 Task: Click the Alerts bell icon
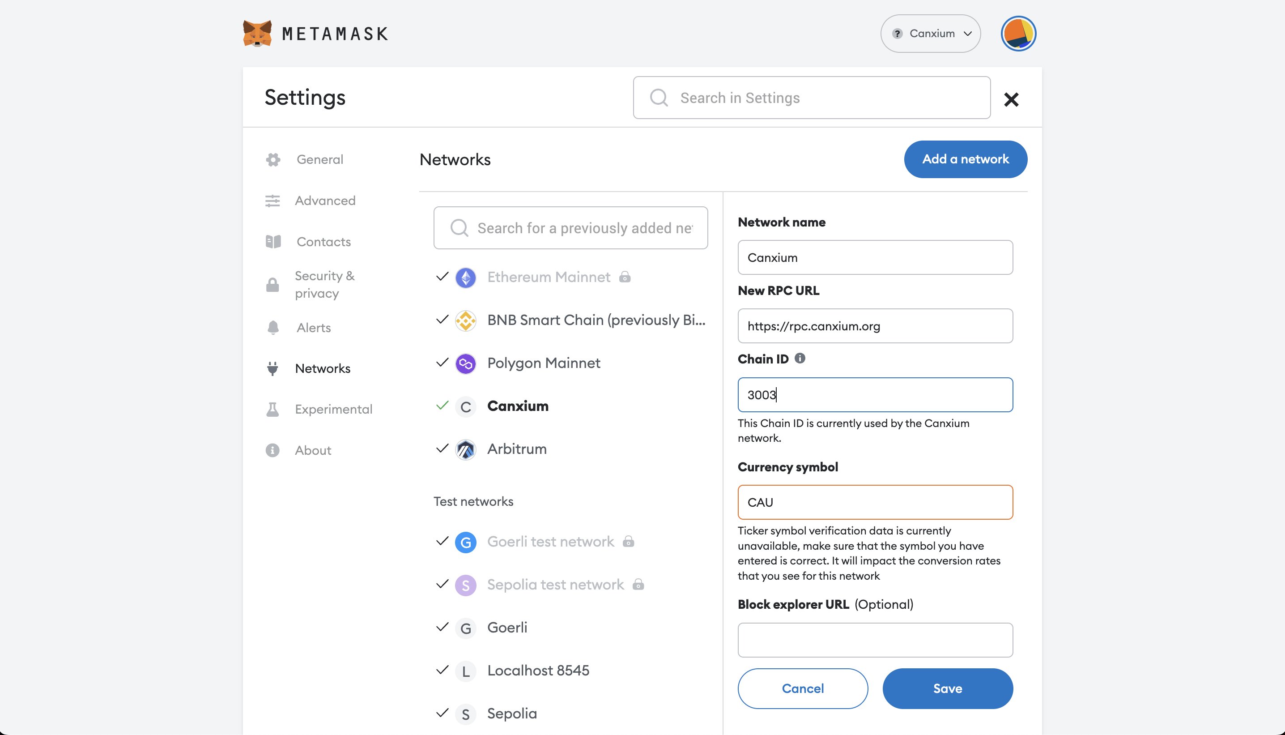tap(273, 328)
